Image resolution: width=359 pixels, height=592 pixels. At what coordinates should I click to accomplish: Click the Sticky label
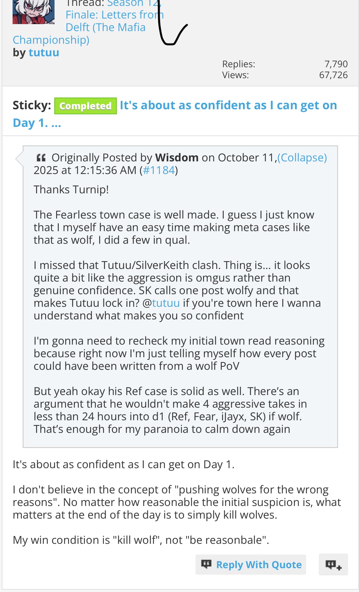click(32, 105)
